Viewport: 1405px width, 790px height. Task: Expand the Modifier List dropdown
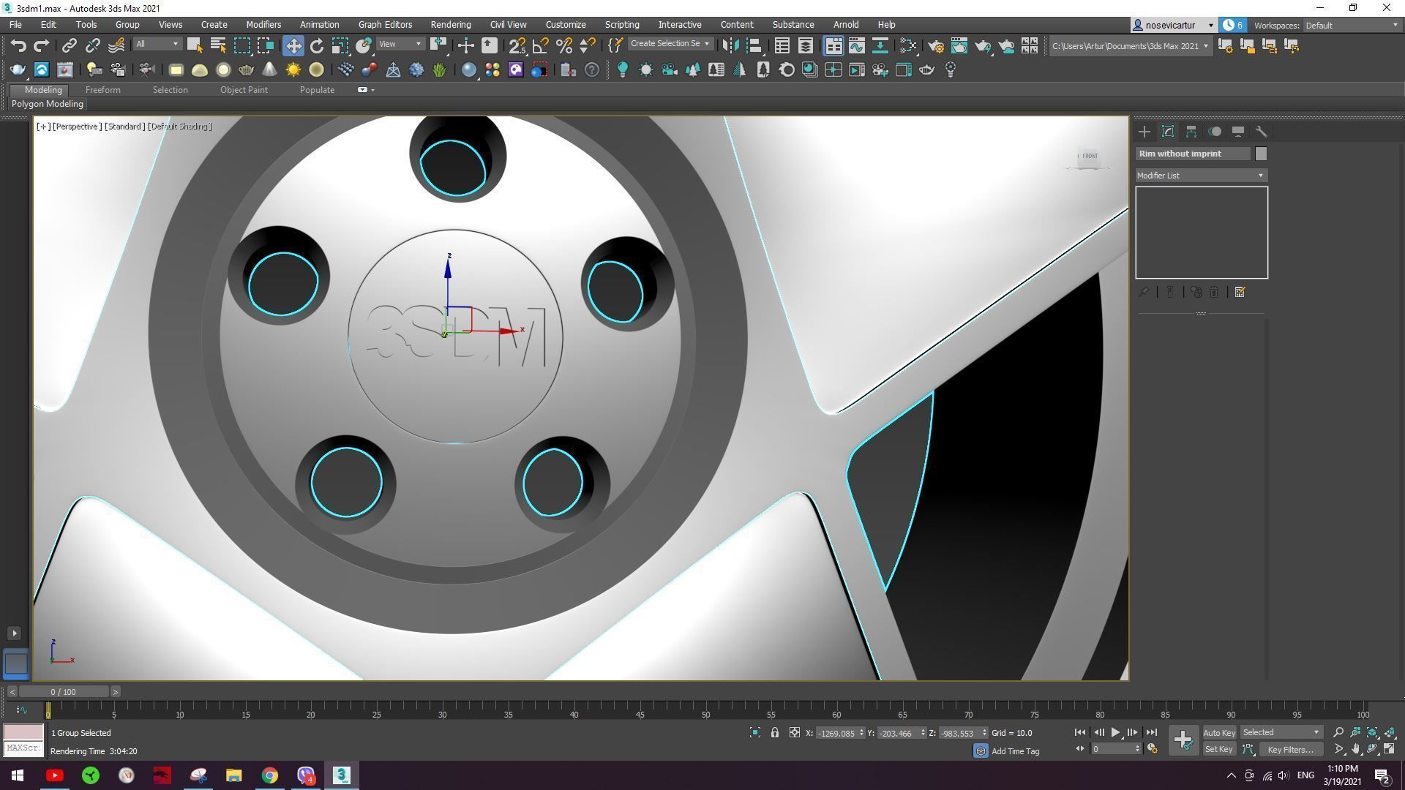pyautogui.click(x=1201, y=176)
